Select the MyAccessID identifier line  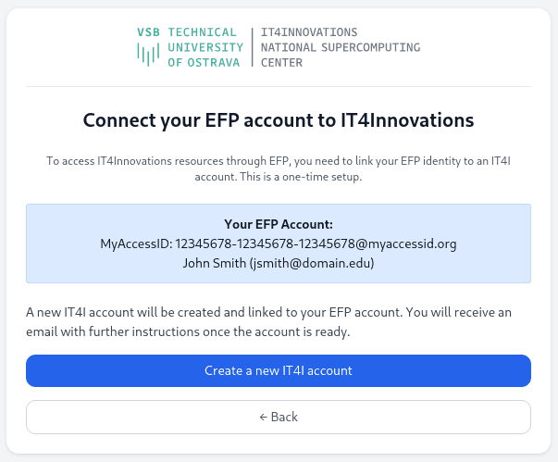tap(279, 243)
